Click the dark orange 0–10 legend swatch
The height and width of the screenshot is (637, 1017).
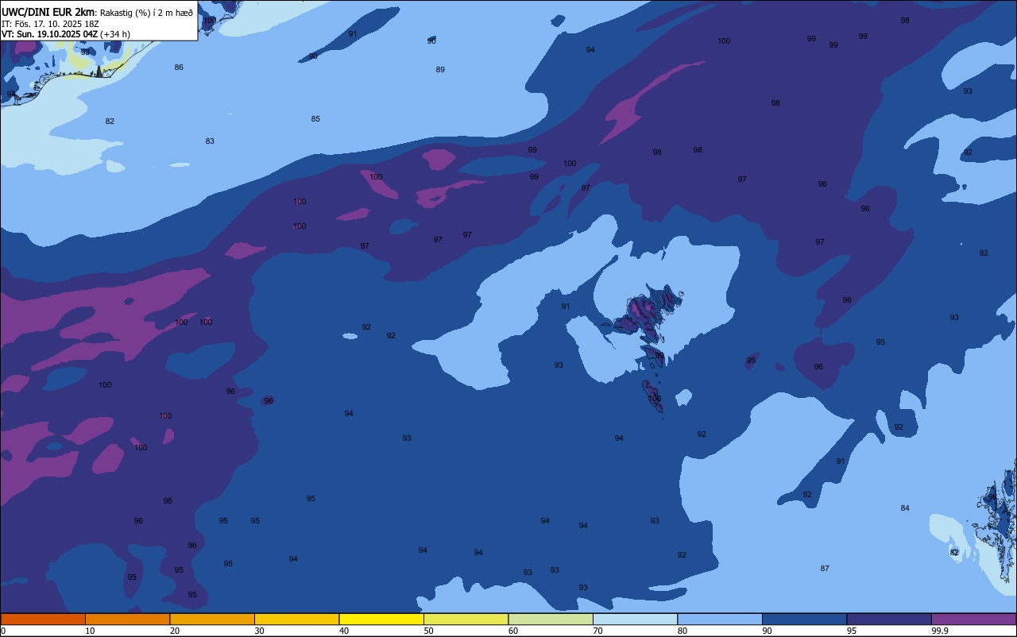tap(43, 619)
